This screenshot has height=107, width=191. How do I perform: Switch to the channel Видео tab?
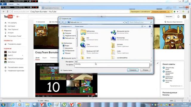pos(44,58)
